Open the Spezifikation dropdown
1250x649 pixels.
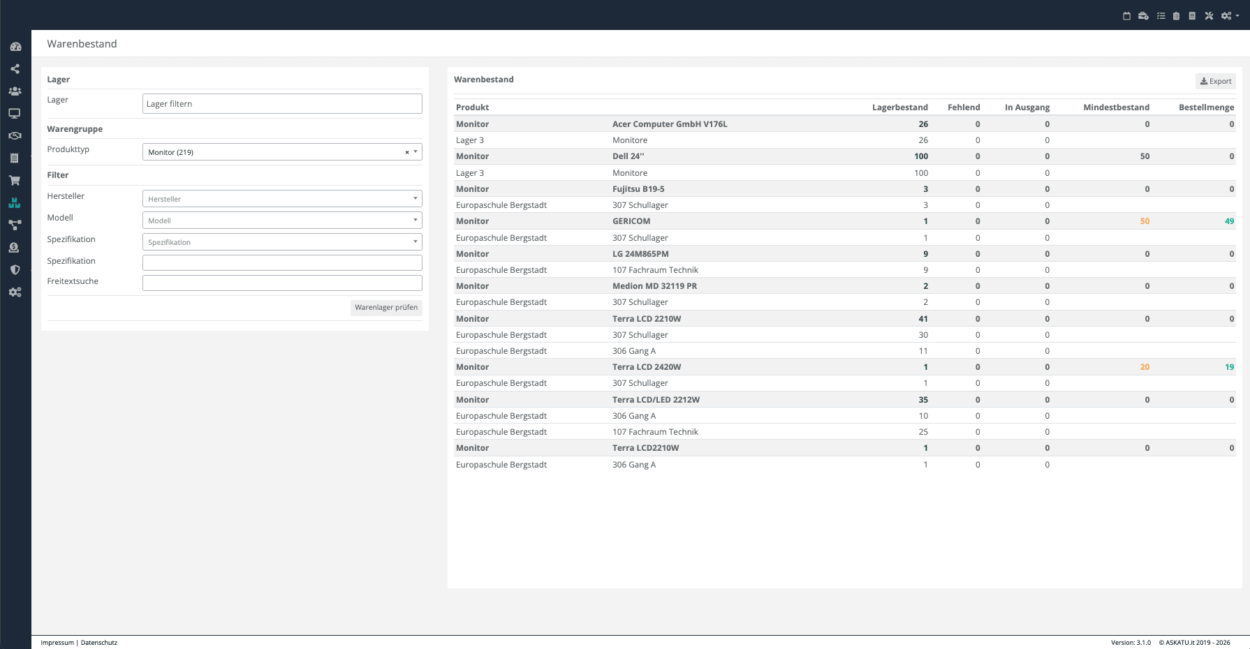tap(282, 242)
